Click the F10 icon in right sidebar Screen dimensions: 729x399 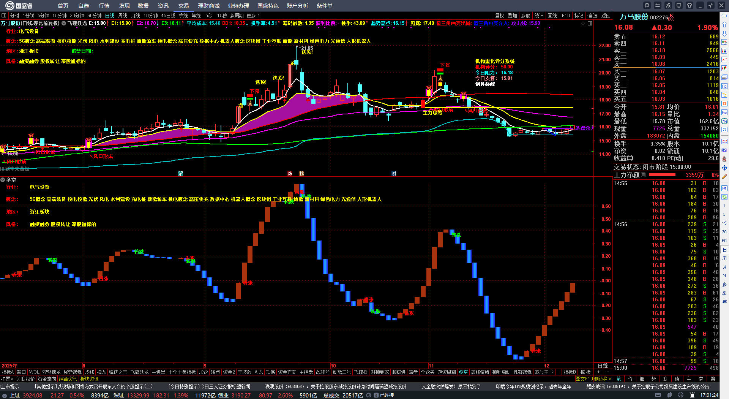pos(724,86)
